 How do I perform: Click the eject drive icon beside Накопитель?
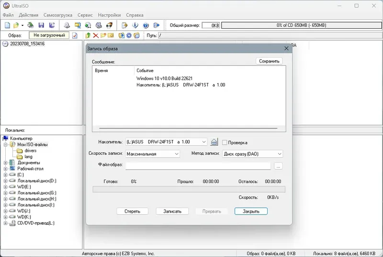tap(214, 142)
